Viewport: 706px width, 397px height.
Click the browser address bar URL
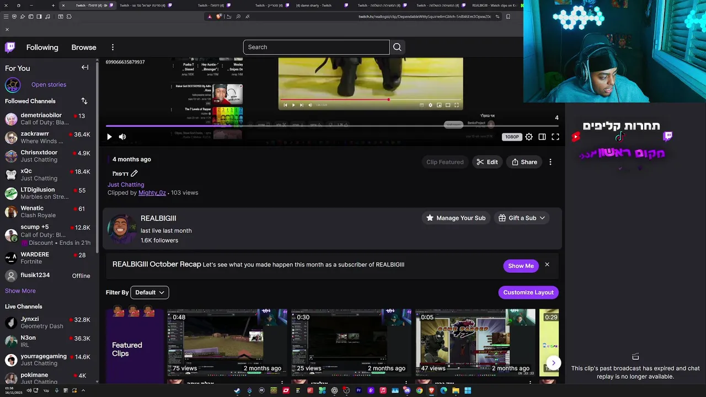tap(425, 17)
